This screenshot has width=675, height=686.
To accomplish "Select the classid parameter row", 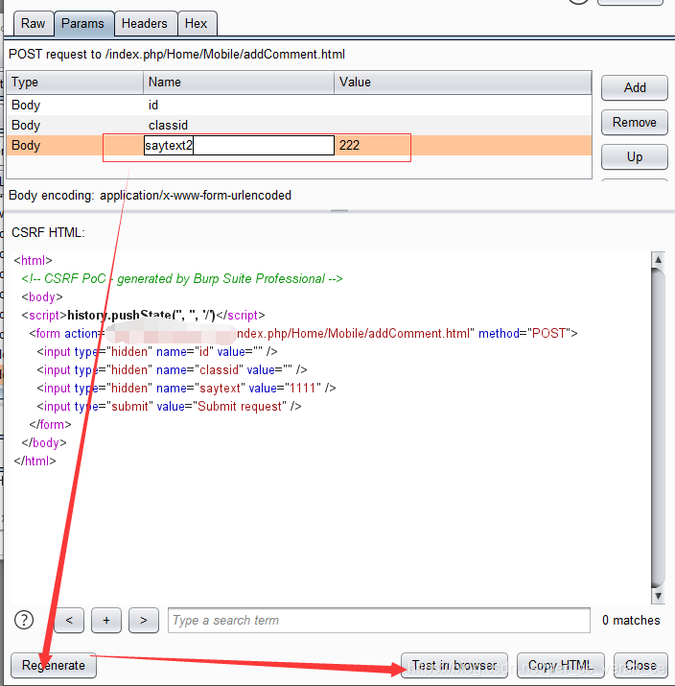I will 299,125.
